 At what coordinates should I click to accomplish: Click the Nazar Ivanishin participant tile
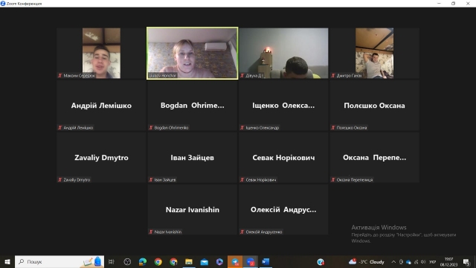click(x=193, y=209)
